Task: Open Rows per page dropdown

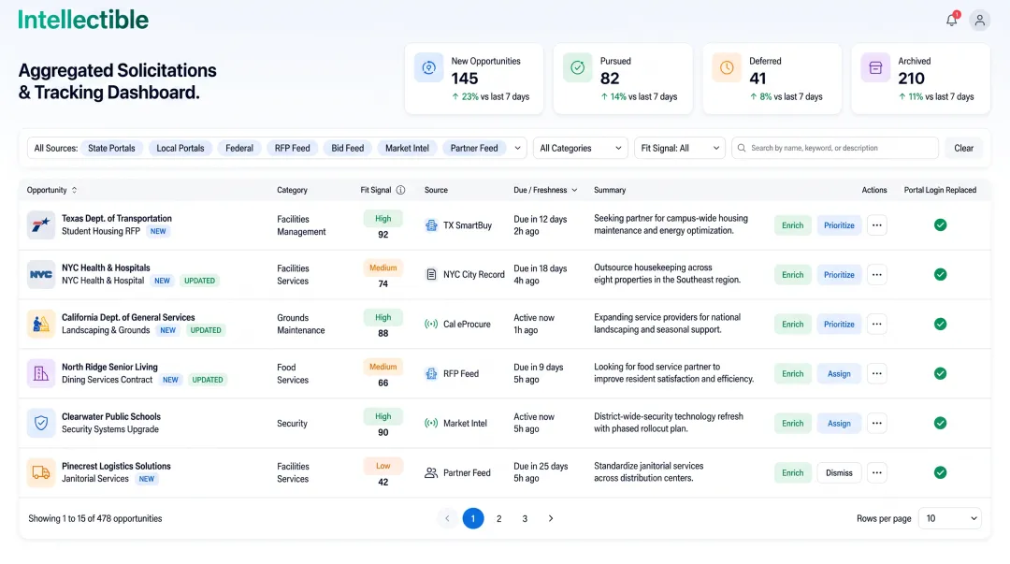Action: coord(949,518)
